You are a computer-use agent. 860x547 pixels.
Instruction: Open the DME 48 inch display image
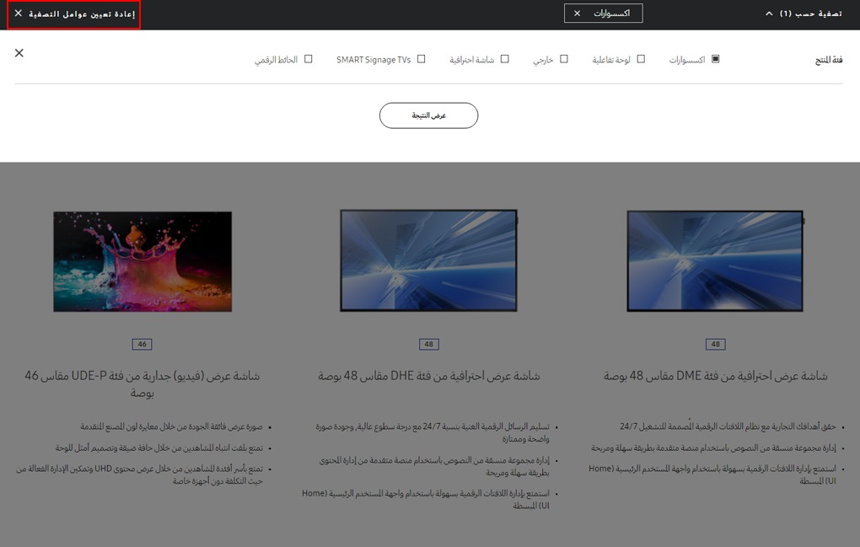pyautogui.click(x=715, y=261)
